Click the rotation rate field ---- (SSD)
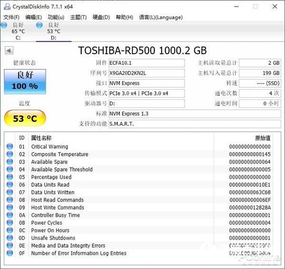This screenshot has height=269, width=285. (260, 83)
